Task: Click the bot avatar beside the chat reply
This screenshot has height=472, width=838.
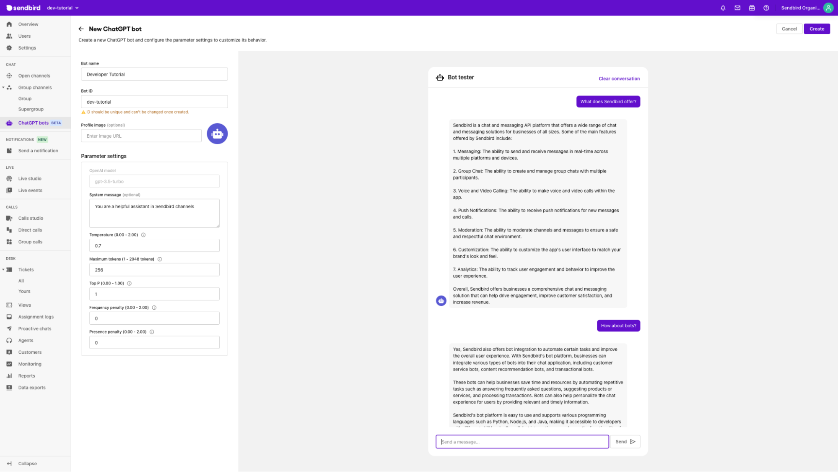Action: (x=441, y=301)
